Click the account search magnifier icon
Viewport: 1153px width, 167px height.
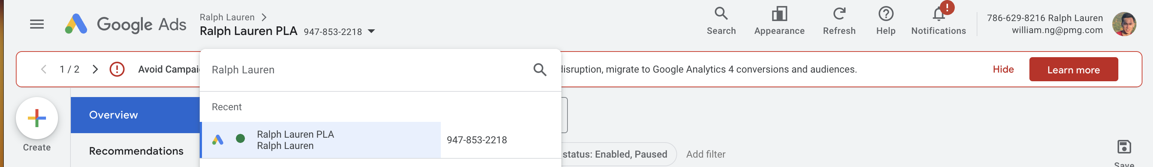click(x=540, y=70)
